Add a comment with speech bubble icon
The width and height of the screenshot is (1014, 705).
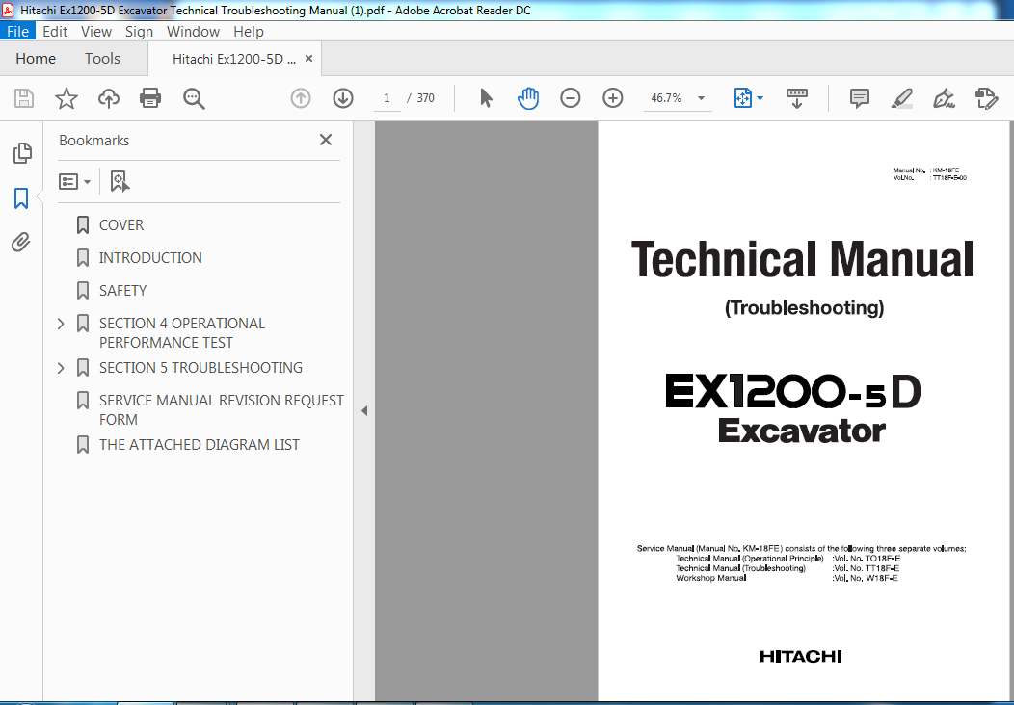click(x=860, y=98)
